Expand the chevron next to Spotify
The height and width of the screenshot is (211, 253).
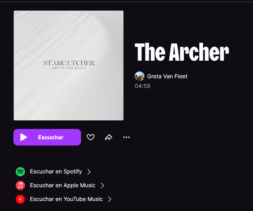pyautogui.click(x=89, y=172)
